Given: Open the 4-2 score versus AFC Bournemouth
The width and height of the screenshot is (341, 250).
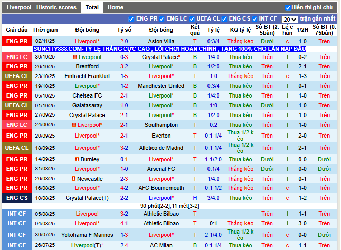Looking at the screenshot, I should 124,188.
